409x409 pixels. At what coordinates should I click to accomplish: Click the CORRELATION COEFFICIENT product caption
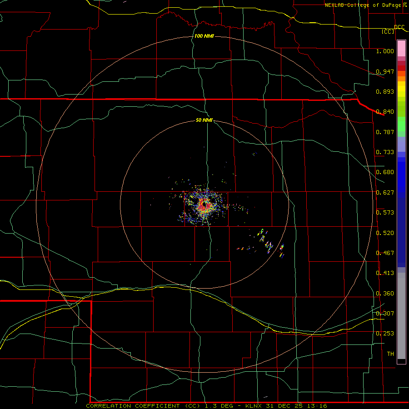(x=143, y=406)
